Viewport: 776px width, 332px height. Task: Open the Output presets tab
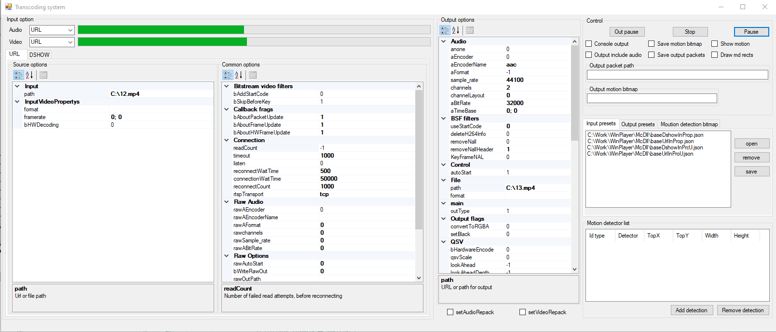coord(638,124)
